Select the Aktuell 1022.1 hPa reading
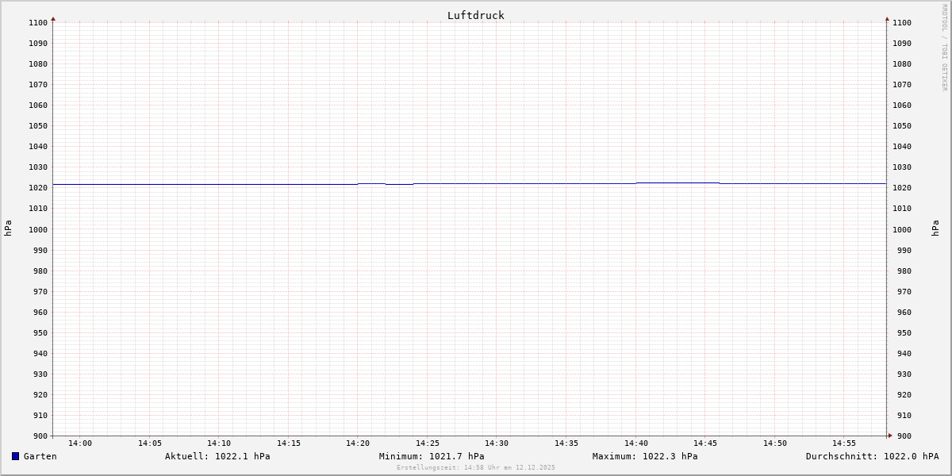 pyautogui.click(x=217, y=456)
